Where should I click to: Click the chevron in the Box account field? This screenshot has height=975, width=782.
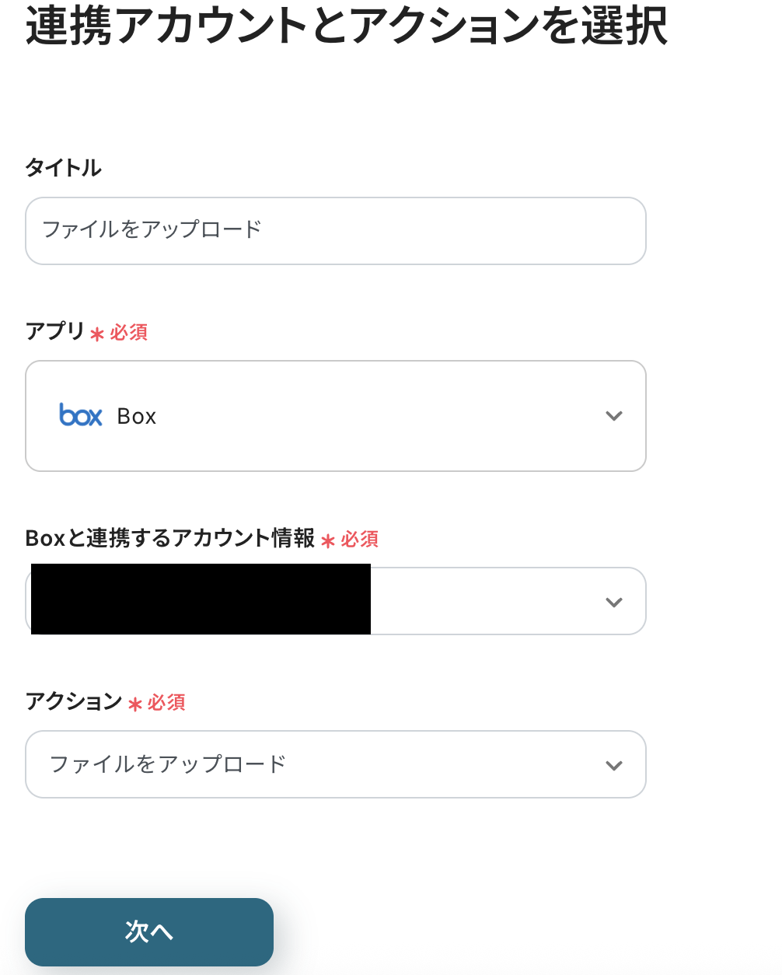tap(614, 603)
